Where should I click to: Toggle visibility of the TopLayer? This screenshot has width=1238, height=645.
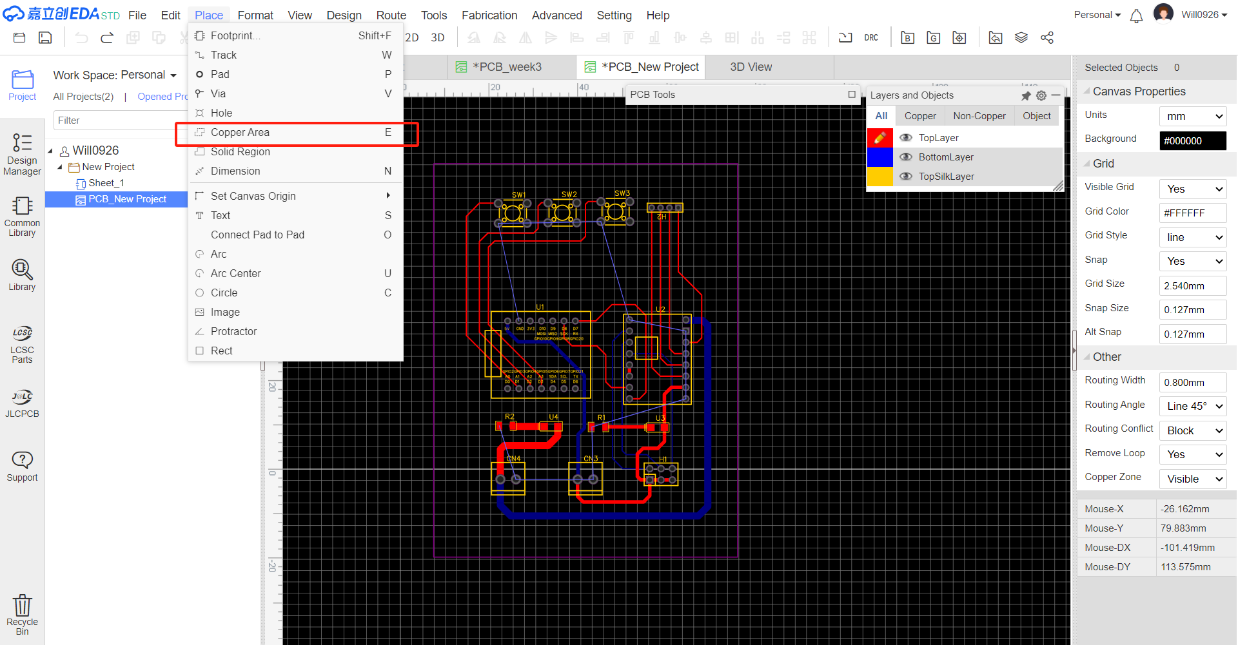tap(905, 138)
